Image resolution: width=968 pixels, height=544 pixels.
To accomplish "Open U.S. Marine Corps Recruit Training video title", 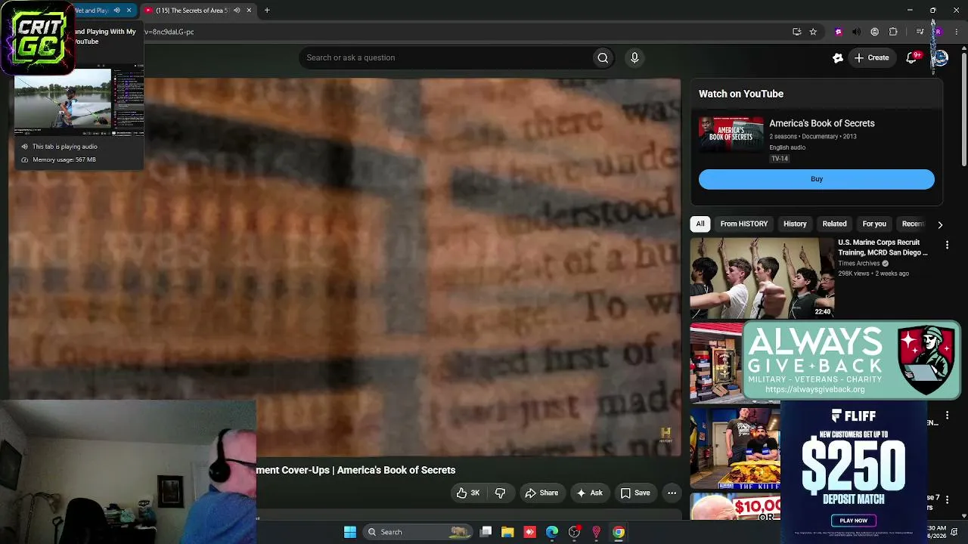I will [x=883, y=248].
